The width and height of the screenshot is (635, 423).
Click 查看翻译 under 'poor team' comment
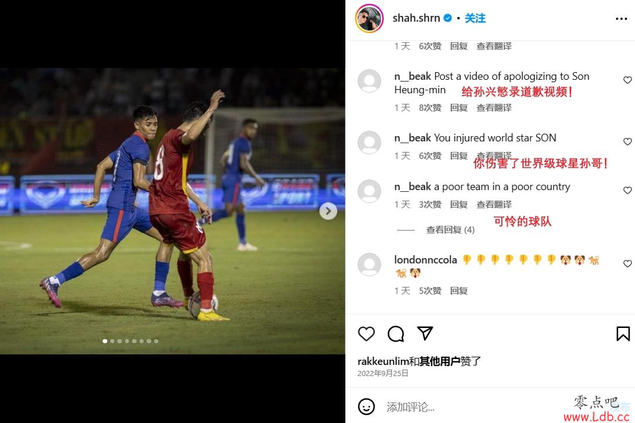pos(494,204)
